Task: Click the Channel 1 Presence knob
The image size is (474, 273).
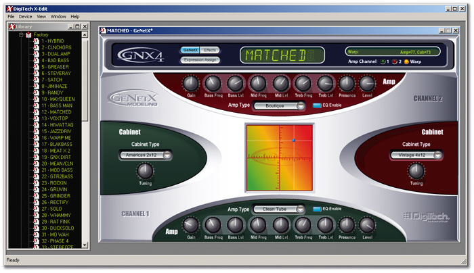Action: (x=347, y=225)
